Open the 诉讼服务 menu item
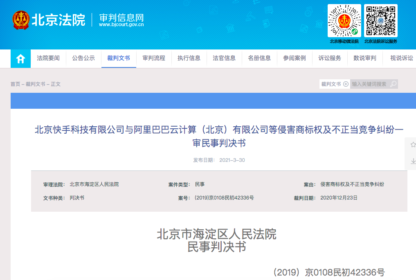The width and height of the screenshot is (416, 280). click(x=330, y=58)
